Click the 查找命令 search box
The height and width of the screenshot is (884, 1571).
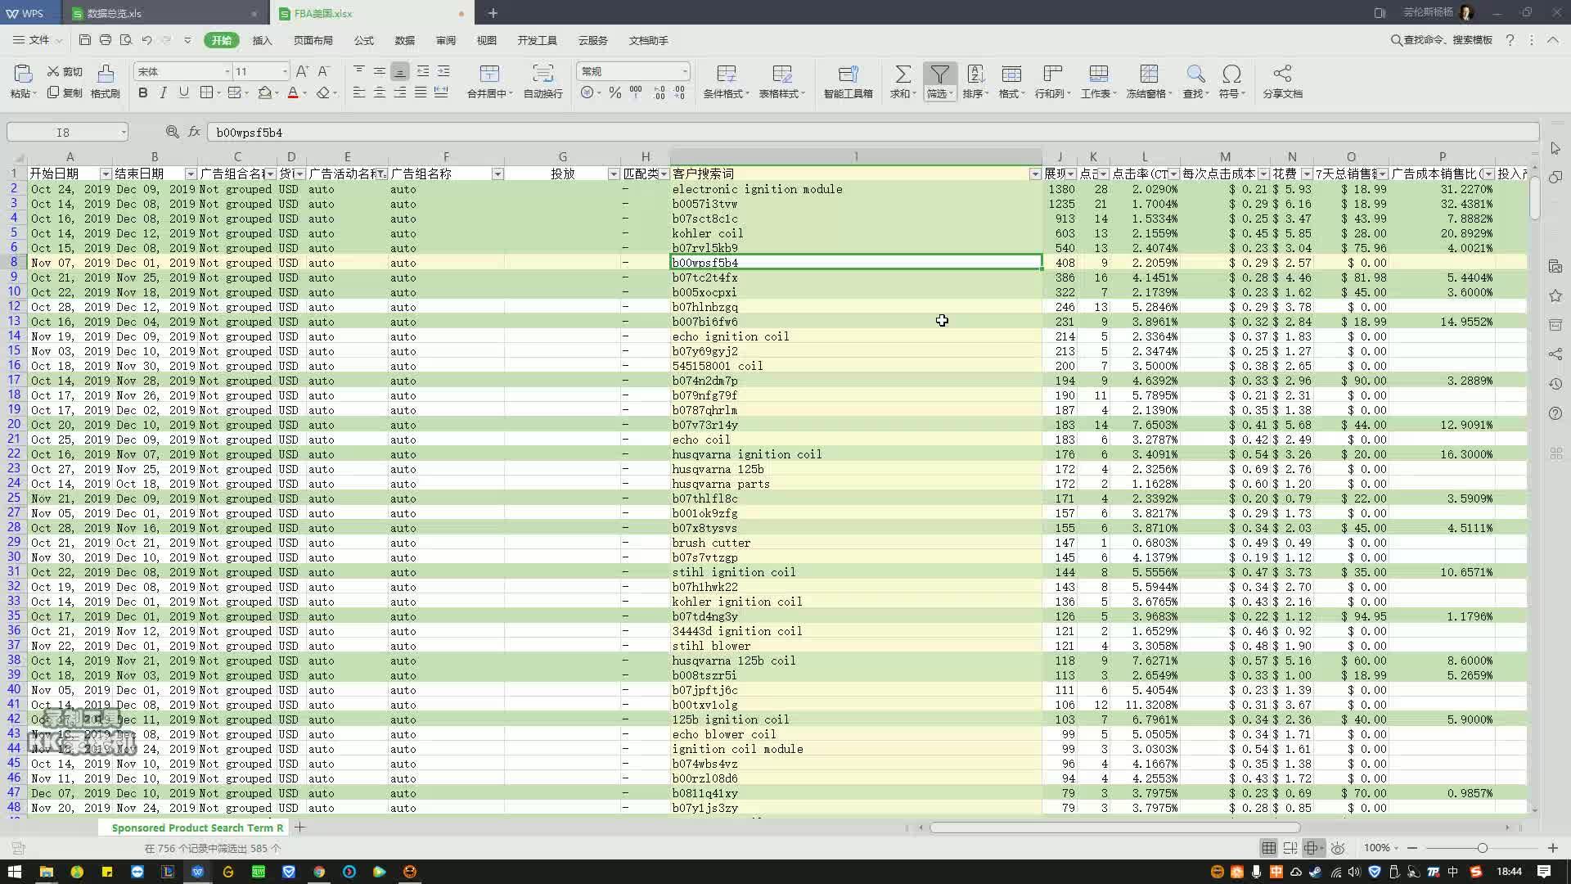(1442, 39)
